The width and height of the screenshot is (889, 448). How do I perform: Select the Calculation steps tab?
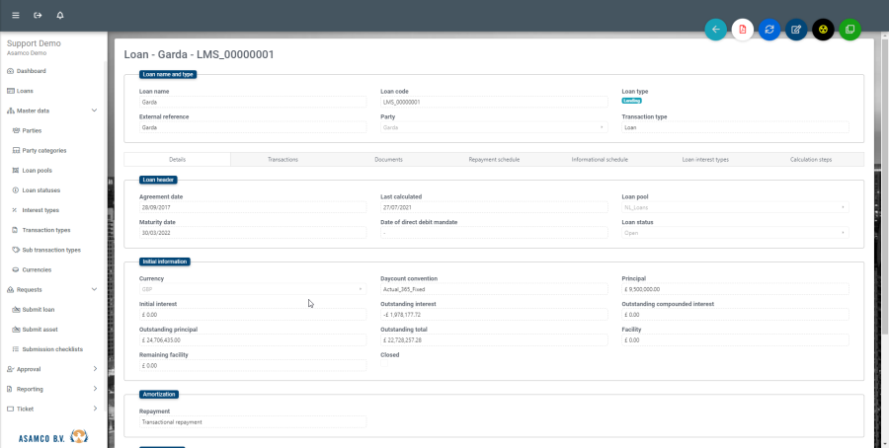pos(810,159)
